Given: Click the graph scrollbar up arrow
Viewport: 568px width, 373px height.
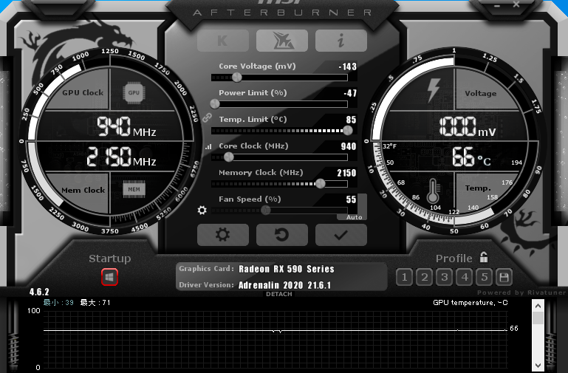Looking at the screenshot, I should coord(538,306).
